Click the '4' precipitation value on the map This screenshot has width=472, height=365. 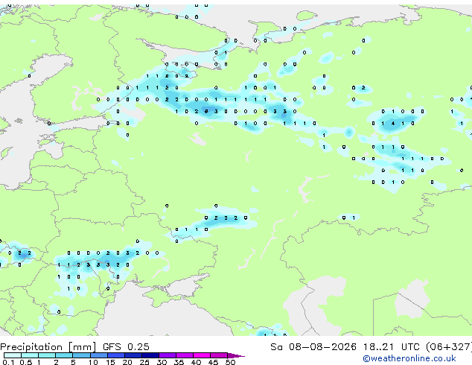(393, 123)
